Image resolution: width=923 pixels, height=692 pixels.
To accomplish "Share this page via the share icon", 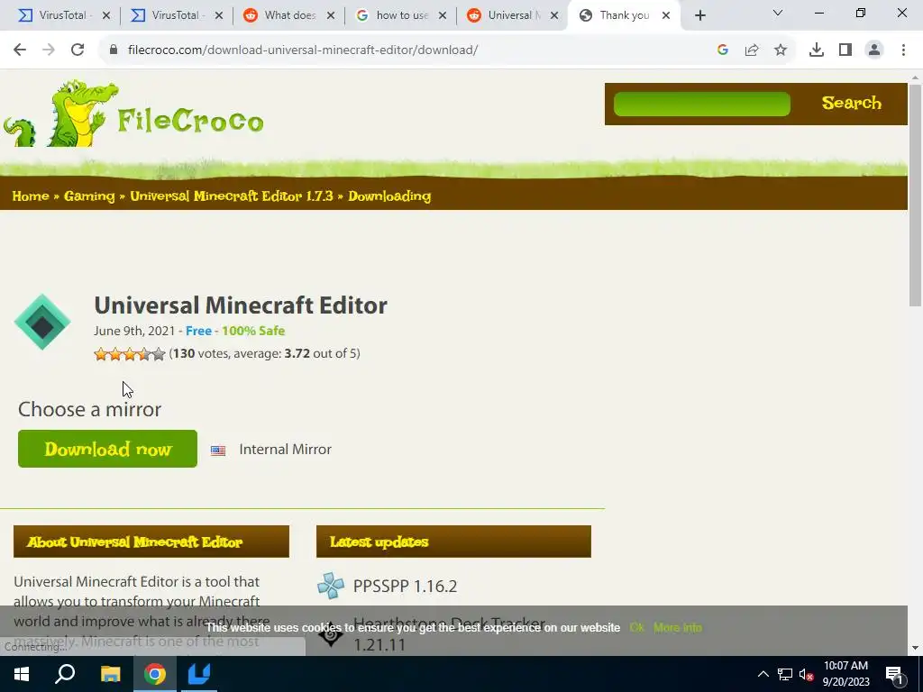I will [752, 50].
